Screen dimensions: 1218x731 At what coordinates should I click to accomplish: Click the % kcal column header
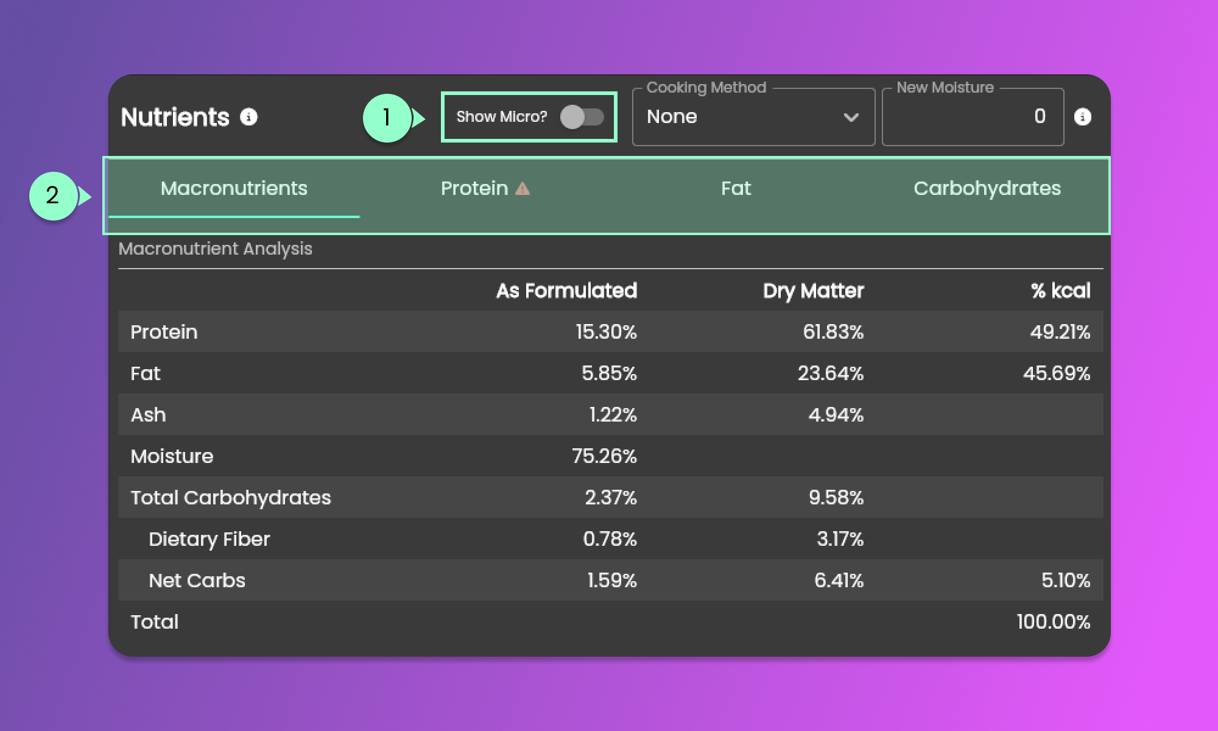coord(1060,291)
